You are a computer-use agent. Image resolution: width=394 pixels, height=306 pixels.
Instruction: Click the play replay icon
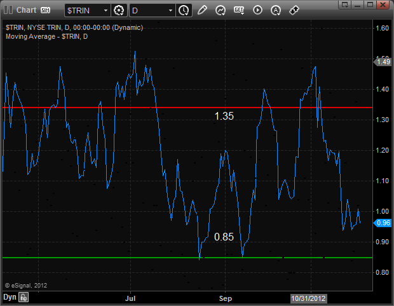(x=257, y=10)
